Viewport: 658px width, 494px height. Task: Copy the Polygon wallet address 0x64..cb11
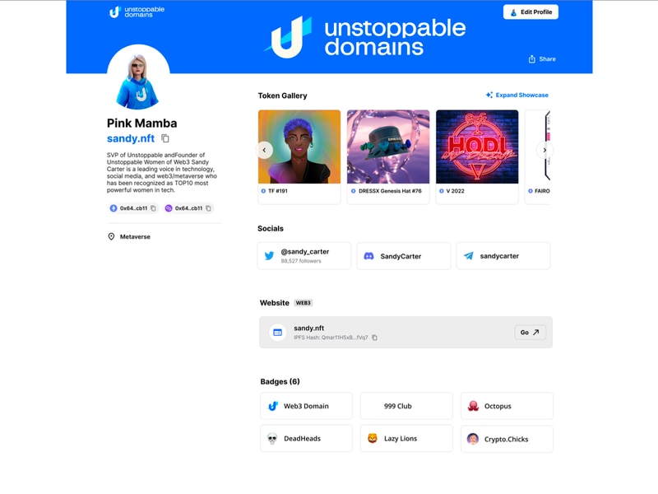click(x=208, y=208)
